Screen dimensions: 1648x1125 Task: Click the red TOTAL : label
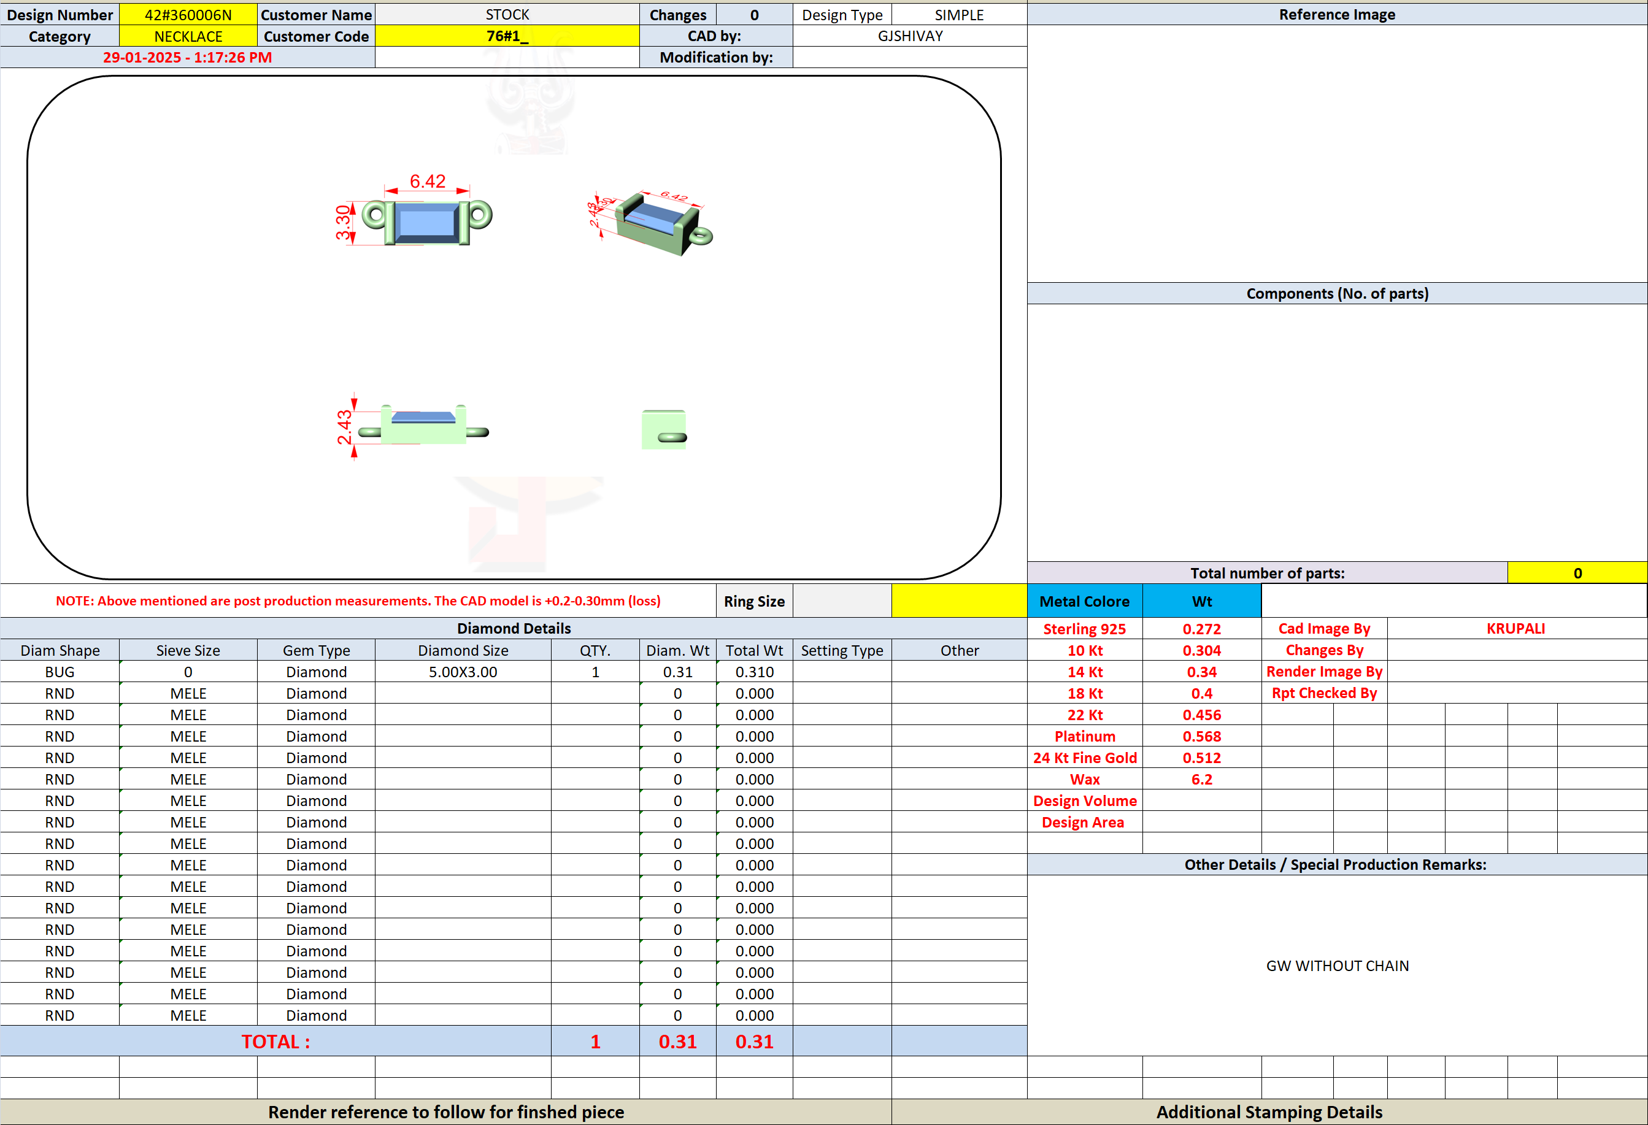[276, 1042]
